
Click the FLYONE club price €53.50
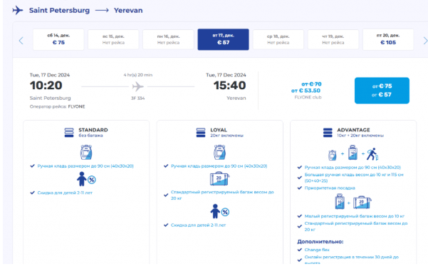306,91
